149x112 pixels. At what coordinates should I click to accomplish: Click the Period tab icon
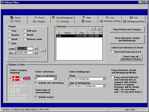(x=12, y=21)
